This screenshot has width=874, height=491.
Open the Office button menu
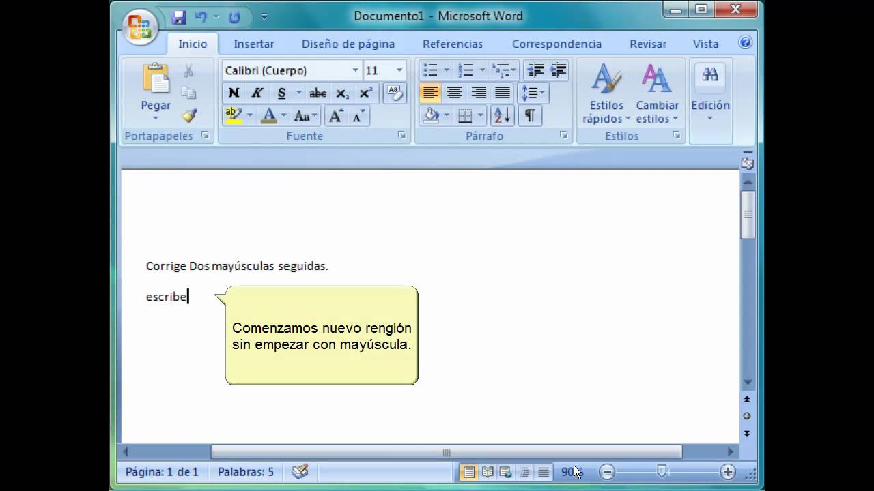(141, 27)
